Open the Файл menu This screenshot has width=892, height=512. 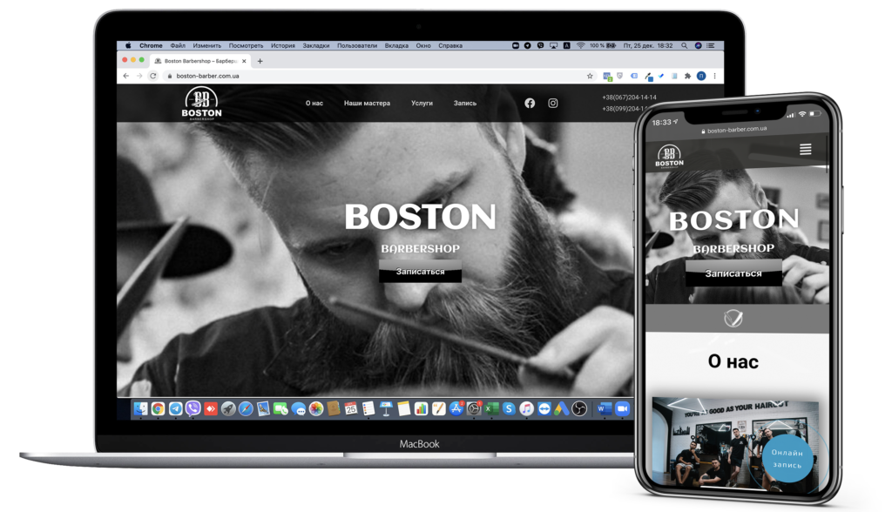click(178, 45)
